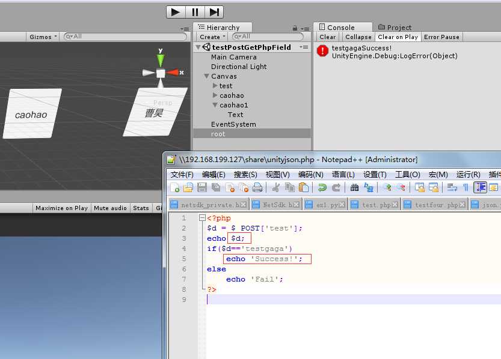501x359 pixels.
Task: Click the New file icon in Notepad++
Action: (175, 187)
